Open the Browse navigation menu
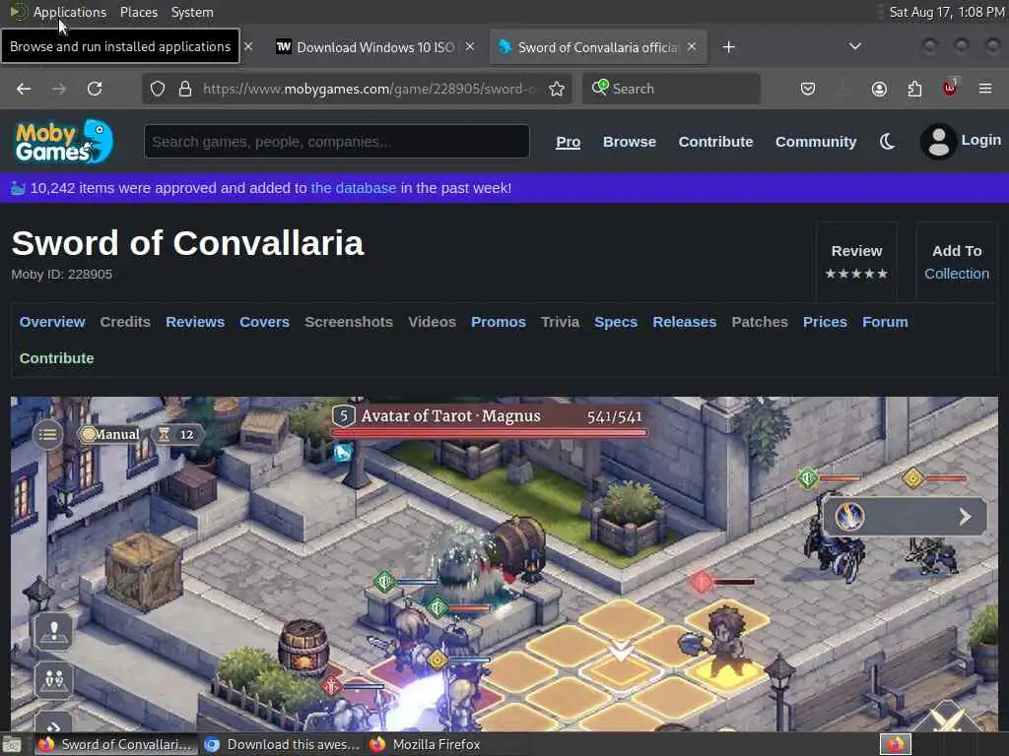The height and width of the screenshot is (756, 1009). tap(630, 142)
